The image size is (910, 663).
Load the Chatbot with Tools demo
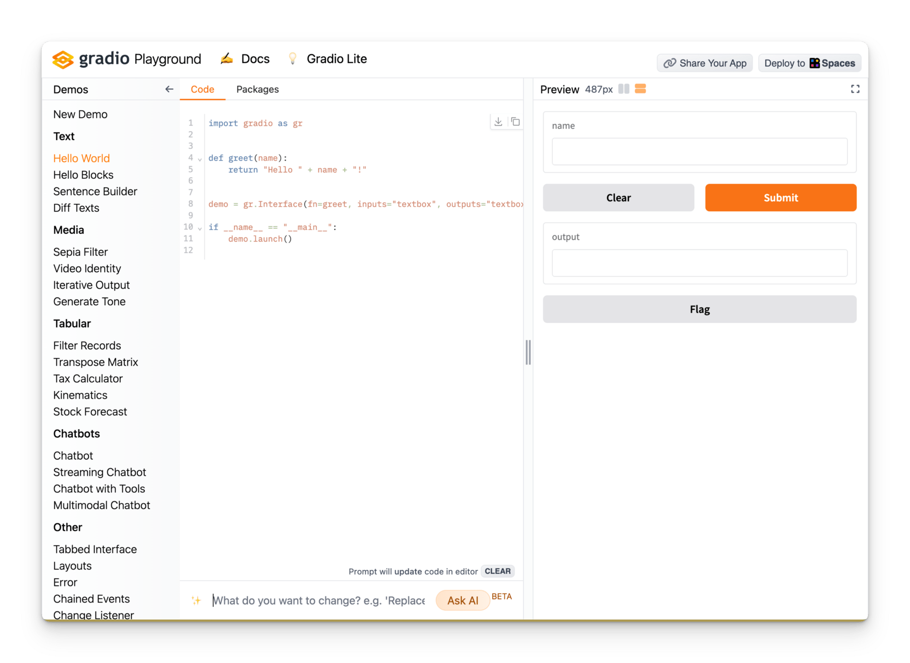[99, 489]
